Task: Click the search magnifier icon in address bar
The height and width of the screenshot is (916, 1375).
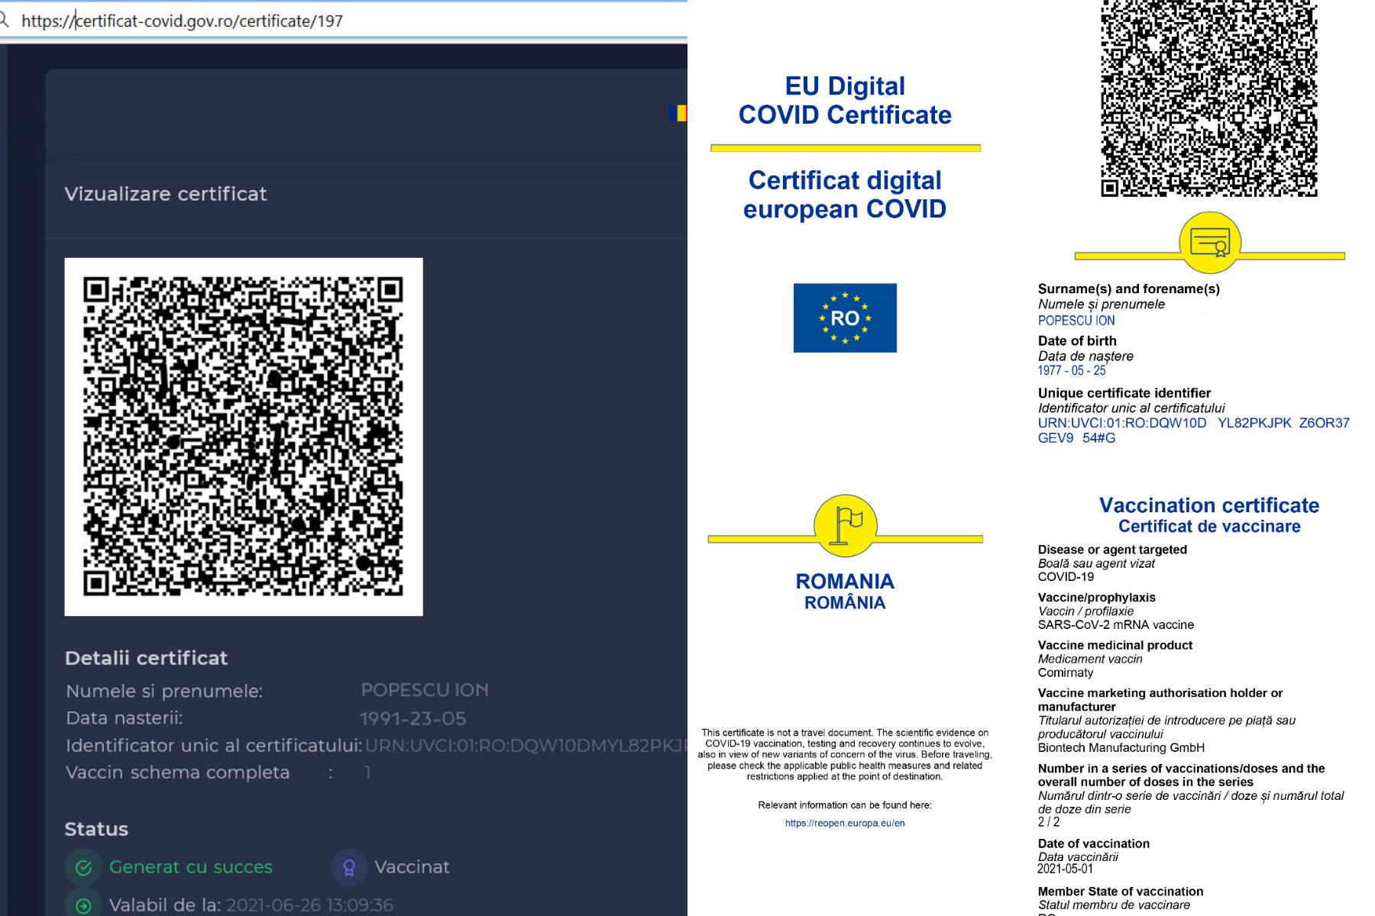Action: [x=4, y=21]
